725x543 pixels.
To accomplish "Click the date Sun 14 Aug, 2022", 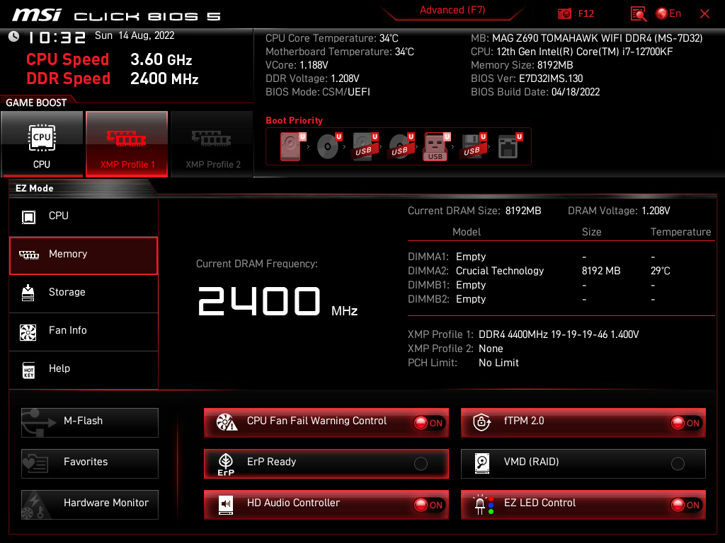I will [135, 35].
